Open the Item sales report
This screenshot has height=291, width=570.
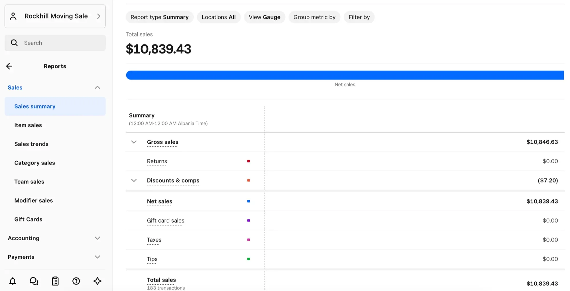(x=28, y=125)
